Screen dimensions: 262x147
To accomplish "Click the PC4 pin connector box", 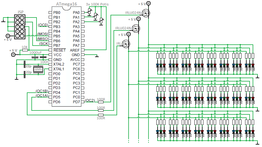I will (83, 78).
